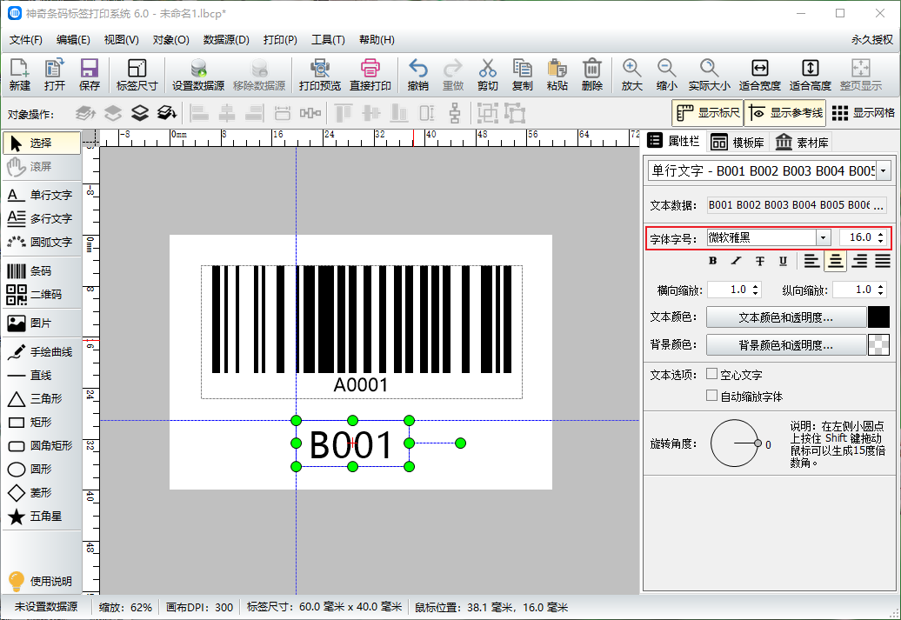Select the 二维码 (QR code) tool
This screenshot has height=620, width=901.
pos(41,295)
